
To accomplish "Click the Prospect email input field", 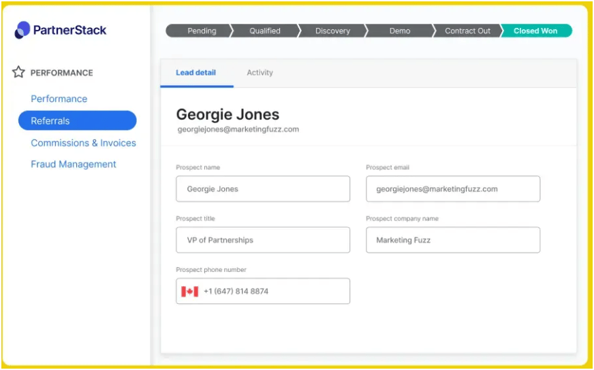I will click(x=453, y=189).
